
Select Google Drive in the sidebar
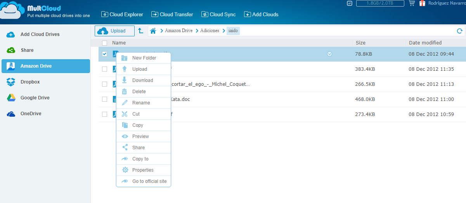(x=46, y=98)
